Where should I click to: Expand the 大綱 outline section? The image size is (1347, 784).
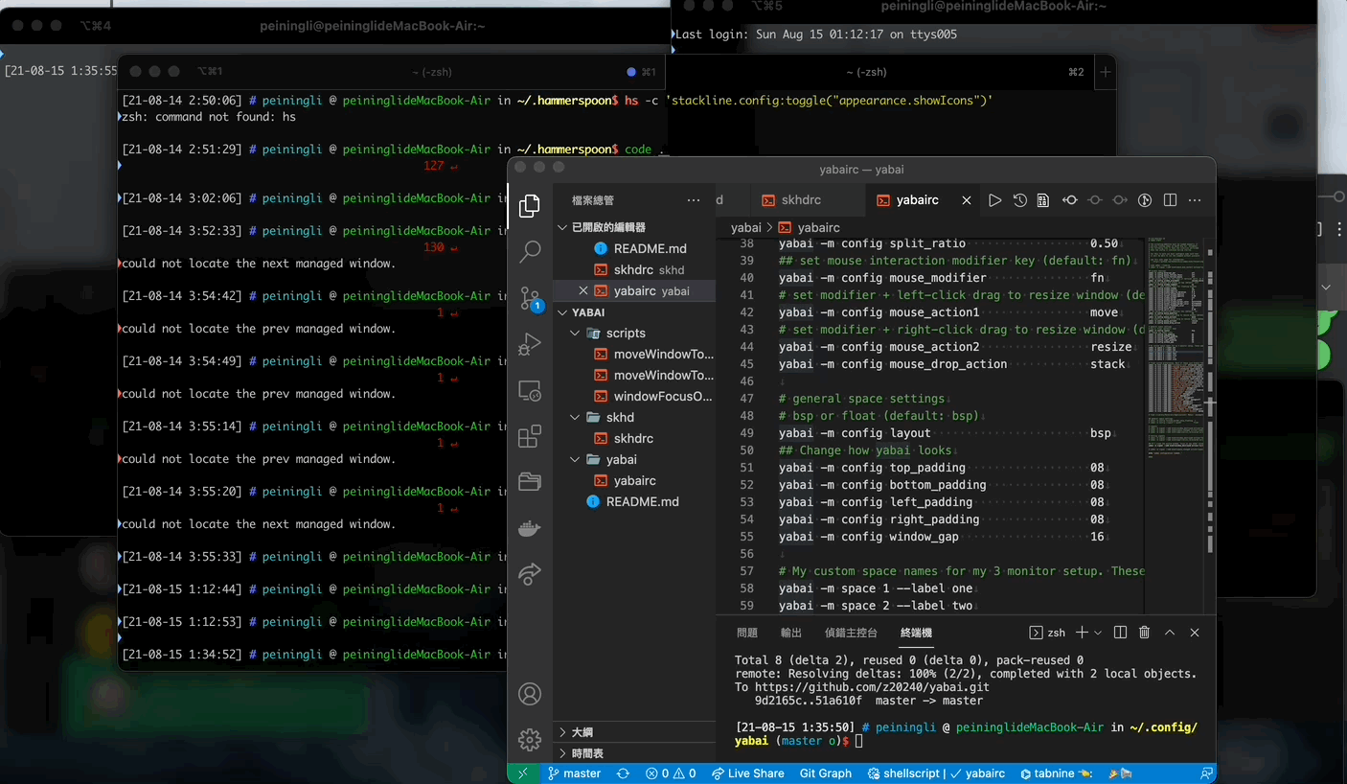coord(582,732)
